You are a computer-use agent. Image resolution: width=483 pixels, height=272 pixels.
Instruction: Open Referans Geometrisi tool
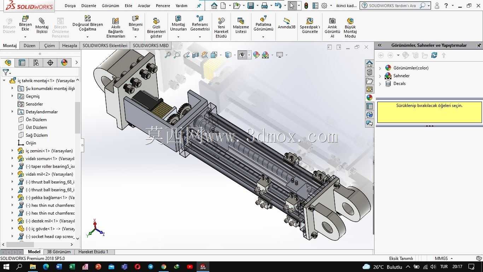(200, 23)
